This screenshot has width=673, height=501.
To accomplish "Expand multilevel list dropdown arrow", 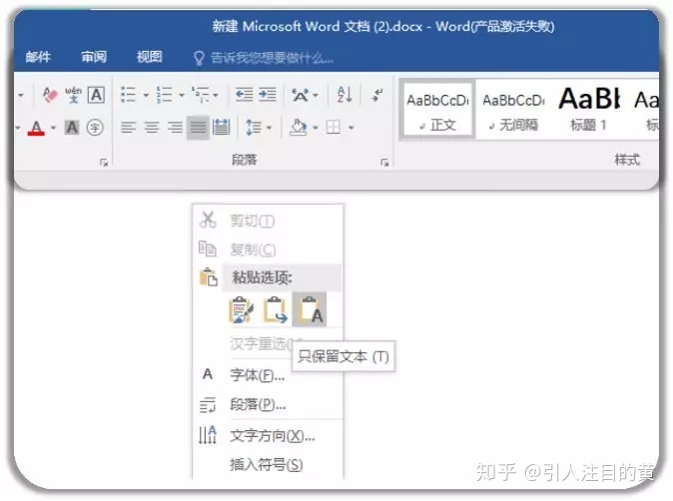I will click(x=216, y=95).
